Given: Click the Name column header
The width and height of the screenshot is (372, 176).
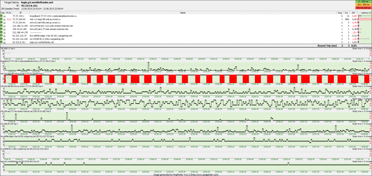Looking at the screenshot, I should pos(183,13).
